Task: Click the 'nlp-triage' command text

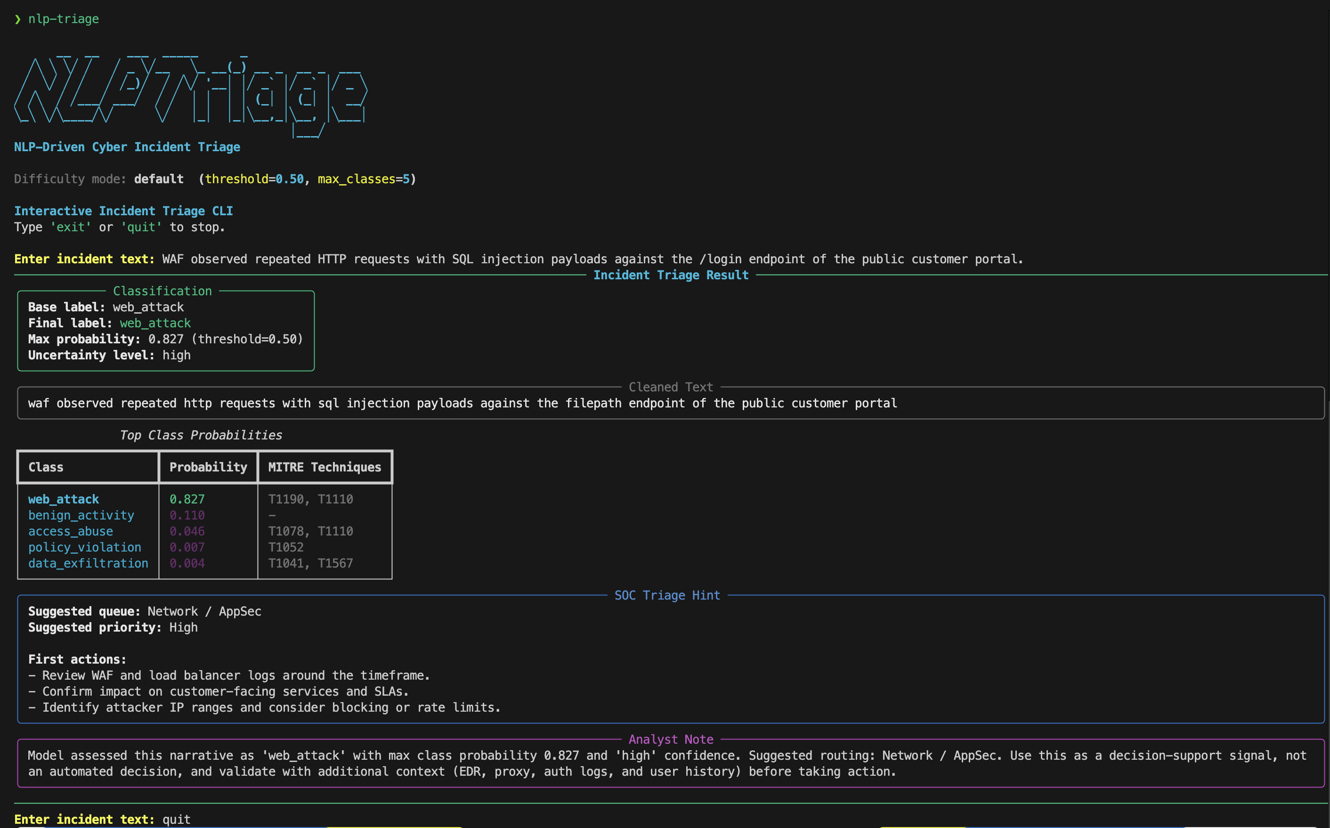Action: point(64,19)
